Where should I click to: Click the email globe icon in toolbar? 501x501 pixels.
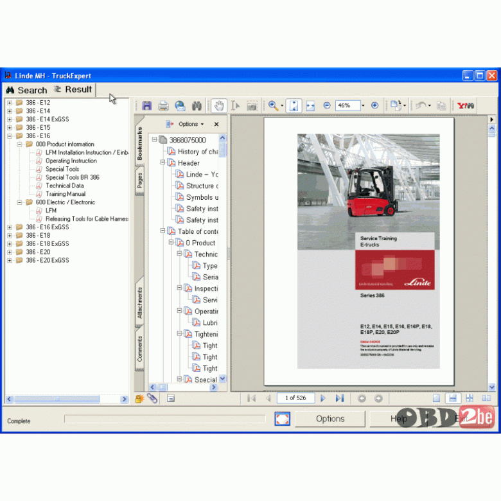click(180, 106)
